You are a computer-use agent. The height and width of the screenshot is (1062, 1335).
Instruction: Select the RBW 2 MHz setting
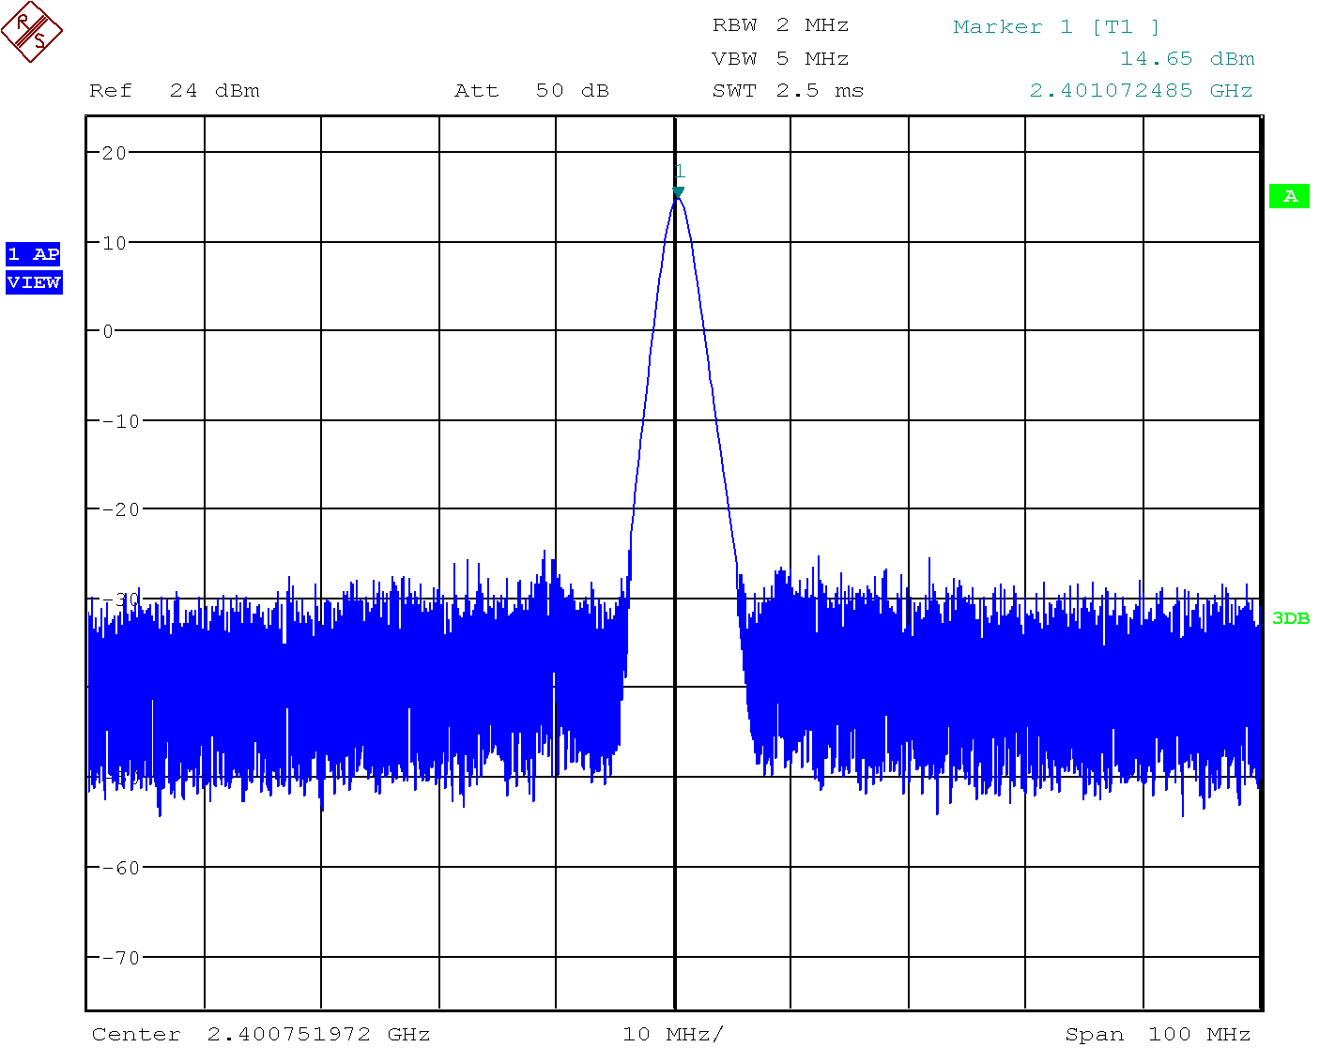(x=780, y=25)
